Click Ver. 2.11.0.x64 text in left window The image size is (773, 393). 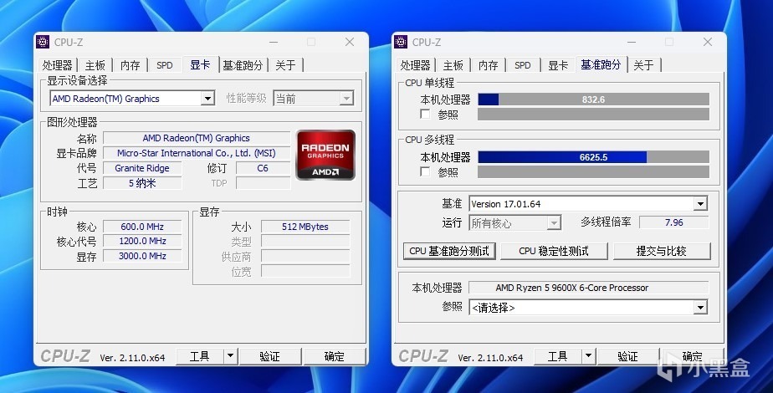pyautogui.click(x=132, y=358)
